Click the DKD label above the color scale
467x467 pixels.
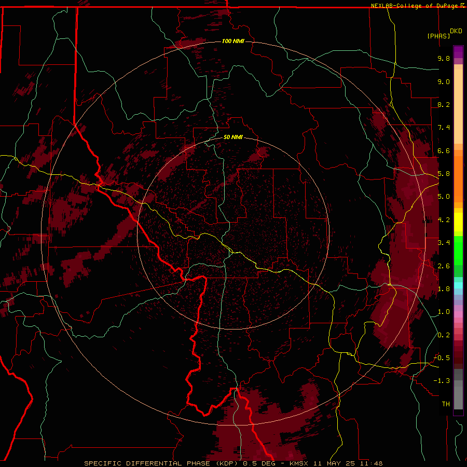[x=456, y=31]
